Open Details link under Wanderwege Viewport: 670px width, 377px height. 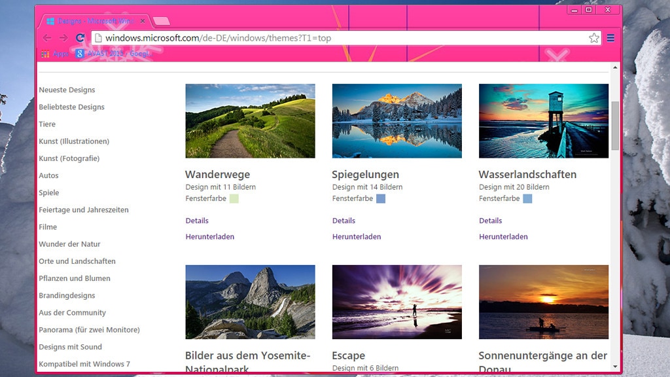pyautogui.click(x=197, y=221)
